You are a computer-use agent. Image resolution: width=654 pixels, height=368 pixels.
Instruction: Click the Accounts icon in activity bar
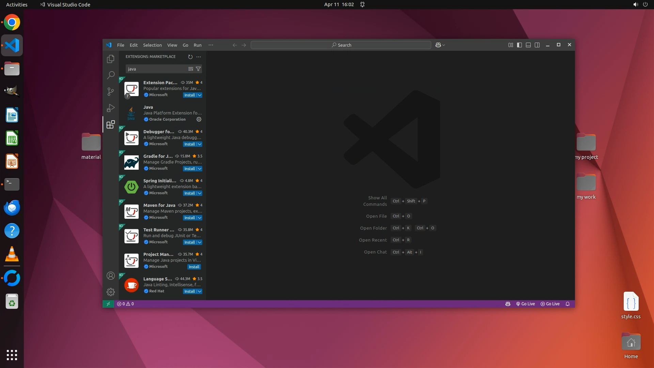click(110, 276)
